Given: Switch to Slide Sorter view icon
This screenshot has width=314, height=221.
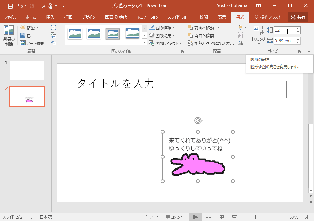Looking at the screenshot, I should pyautogui.click(x=209, y=217).
